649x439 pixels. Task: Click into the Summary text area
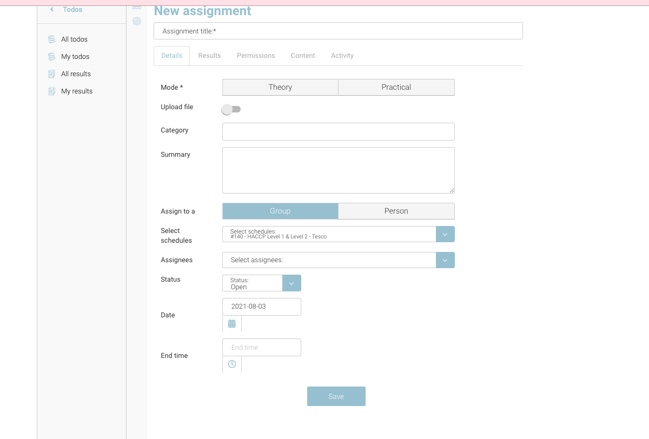point(338,170)
